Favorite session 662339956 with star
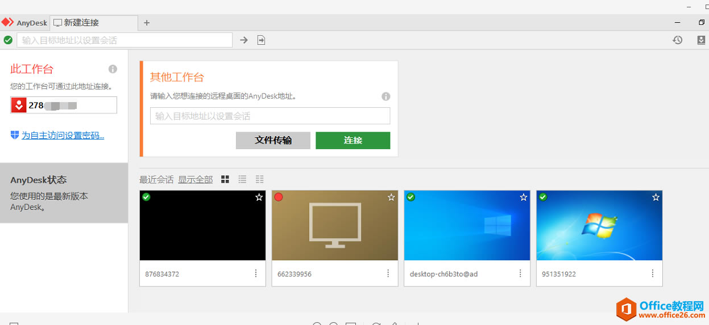Screen dimensions: 709x325 [391, 197]
